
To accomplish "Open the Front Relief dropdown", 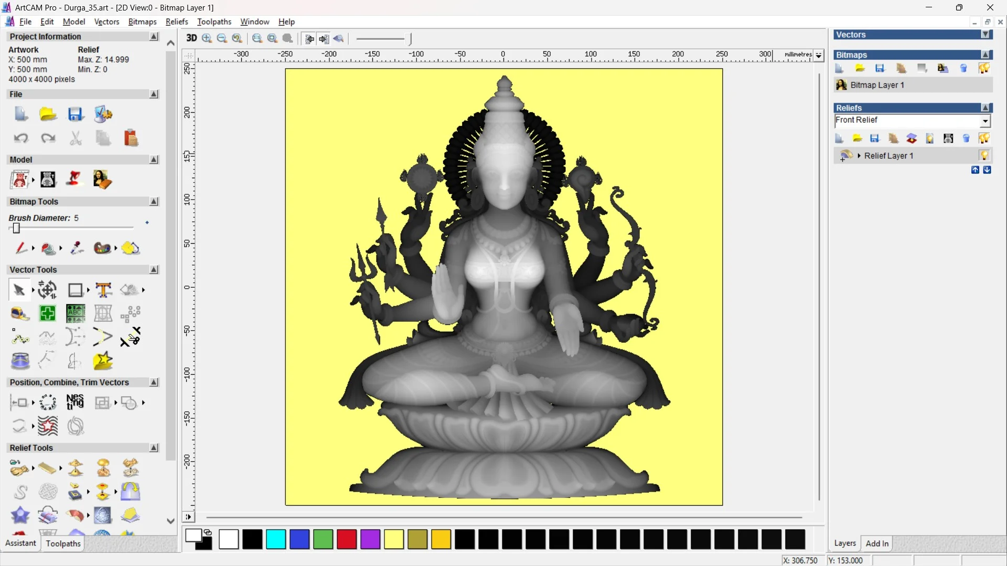I will tap(985, 121).
